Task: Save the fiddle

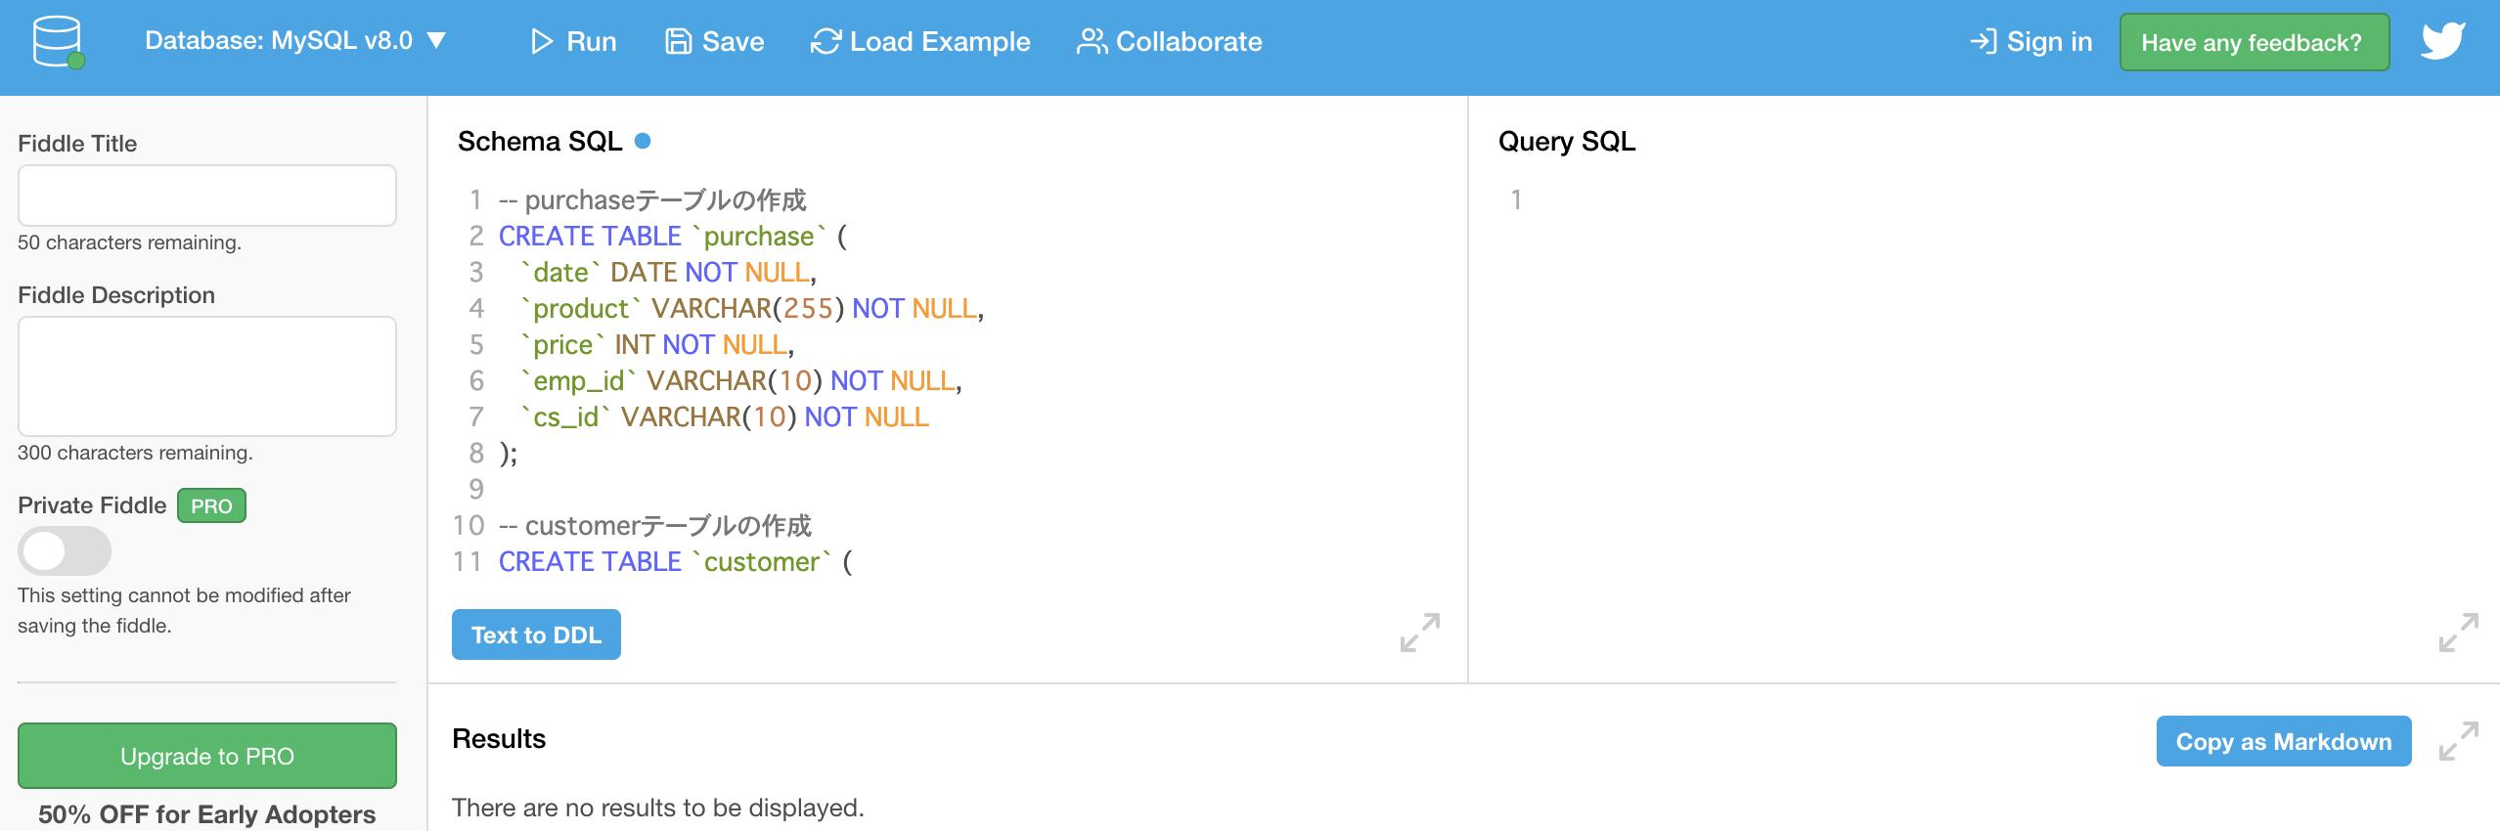Action: tap(714, 41)
